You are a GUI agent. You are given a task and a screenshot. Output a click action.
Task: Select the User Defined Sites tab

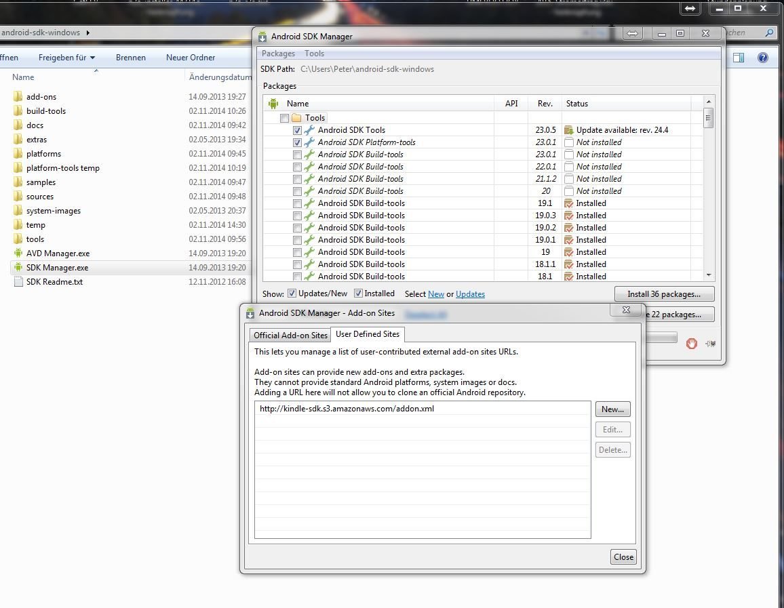pyautogui.click(x=368, y=334)
